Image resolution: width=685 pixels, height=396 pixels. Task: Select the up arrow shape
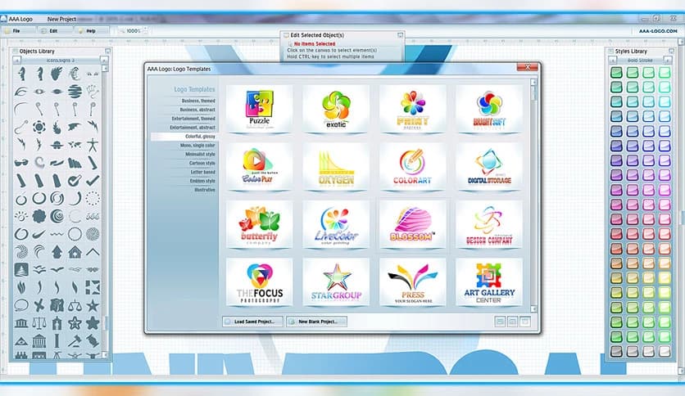57,252
